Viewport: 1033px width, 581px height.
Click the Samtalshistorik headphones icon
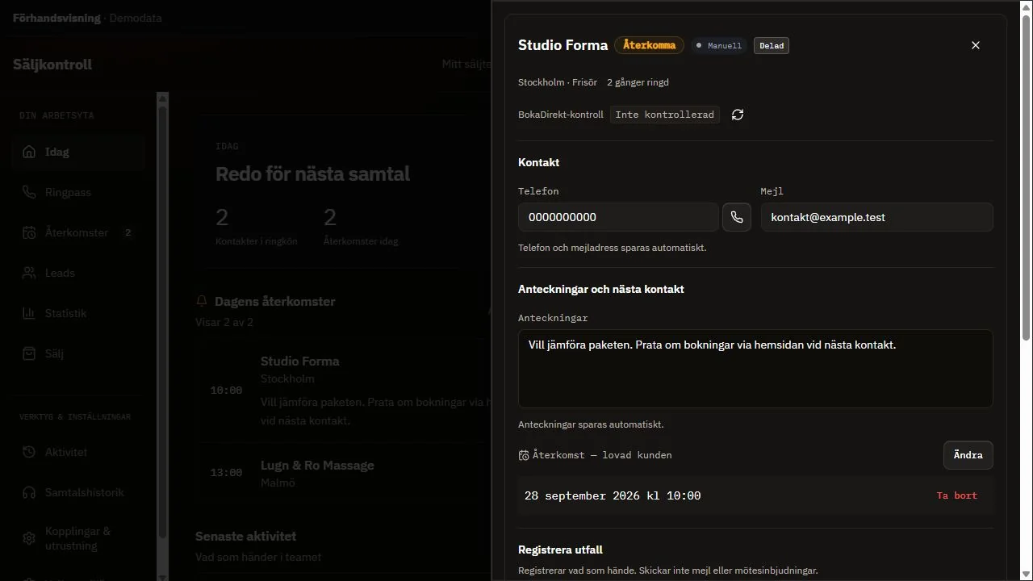pyautogui.click(x=29, y=492)
